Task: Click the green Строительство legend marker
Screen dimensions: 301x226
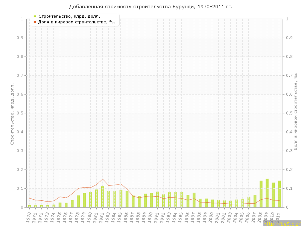Action: [35, 16]
